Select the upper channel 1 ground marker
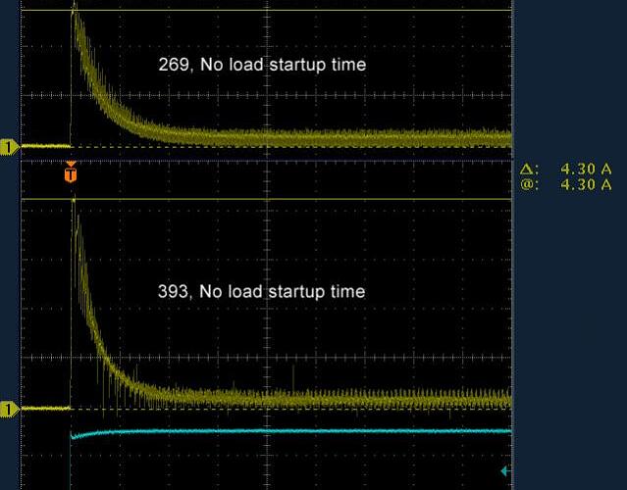Viewport: 627px width, 490px height. (x=9, y=147)
